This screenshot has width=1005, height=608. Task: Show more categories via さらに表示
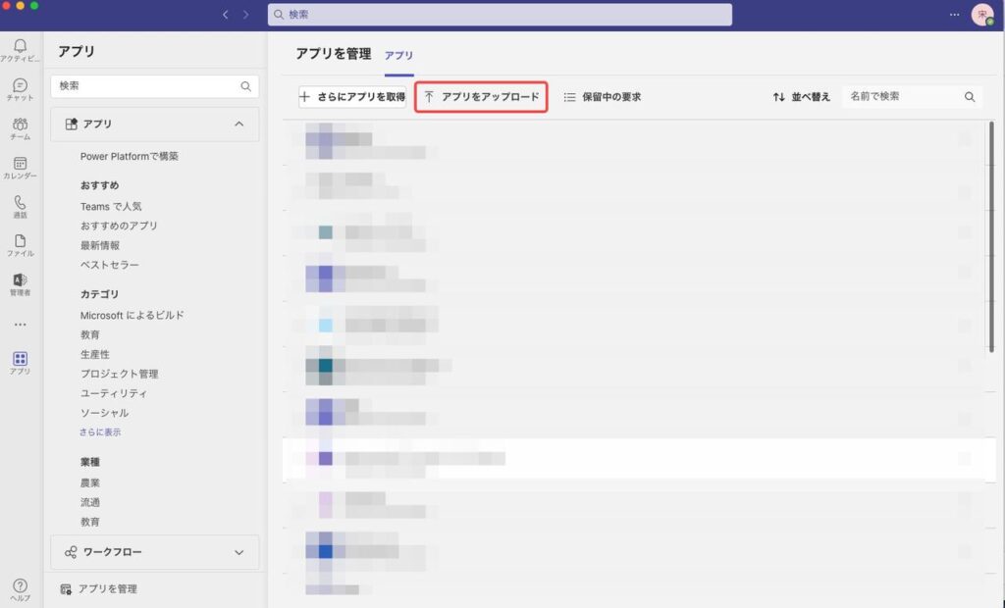point(100,431)
